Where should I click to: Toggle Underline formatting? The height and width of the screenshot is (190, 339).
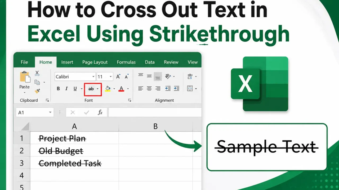[75, 89]
